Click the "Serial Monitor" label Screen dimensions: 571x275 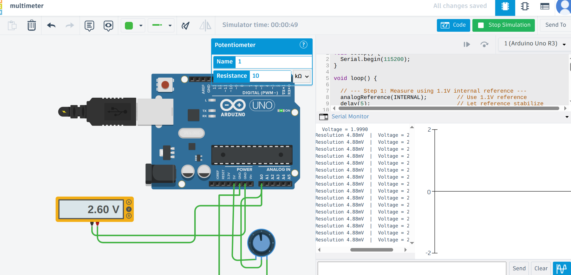point(350,117)
